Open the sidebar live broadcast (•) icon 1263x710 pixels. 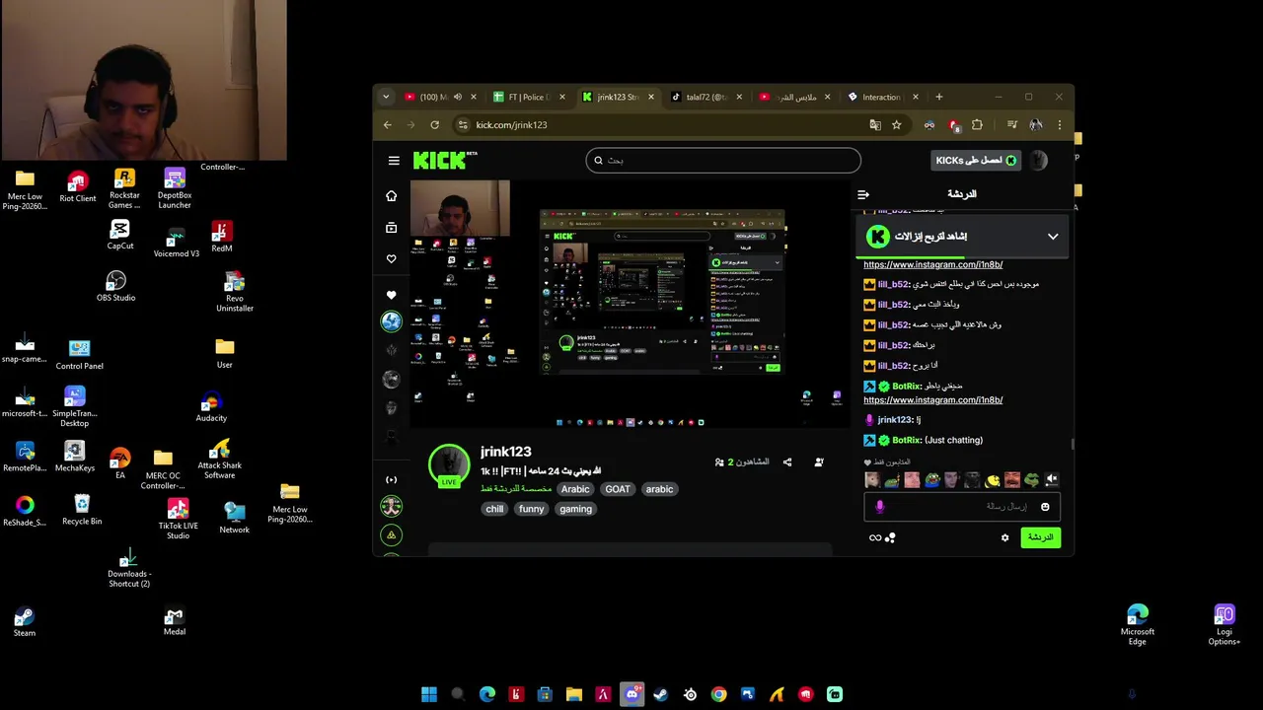click(x=392, y=480)
